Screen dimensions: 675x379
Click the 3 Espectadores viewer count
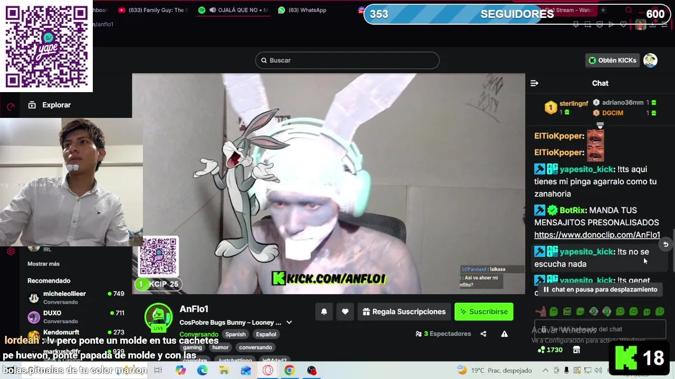coord(443,334)
